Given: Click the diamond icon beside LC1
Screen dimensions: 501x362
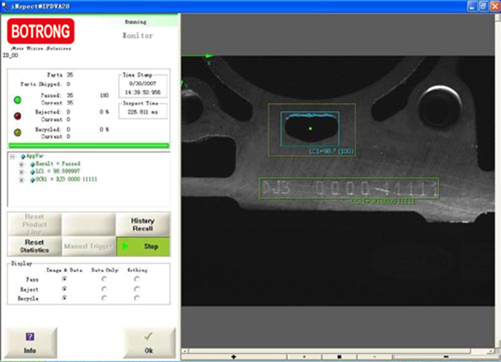Looking at the screenshot, I should pyautogui.click(x=32, y=172).
